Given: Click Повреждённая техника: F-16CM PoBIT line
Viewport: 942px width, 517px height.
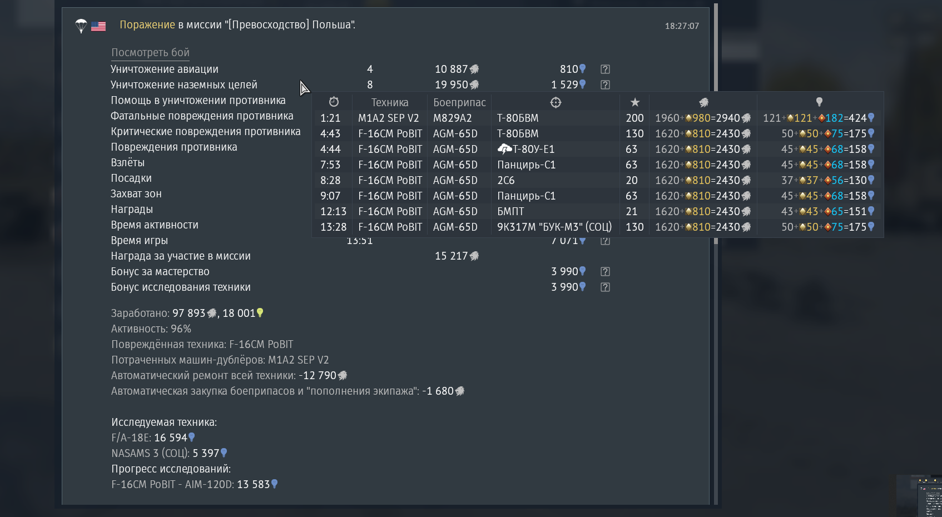Looking at the screenshot, I should [202, 345].
